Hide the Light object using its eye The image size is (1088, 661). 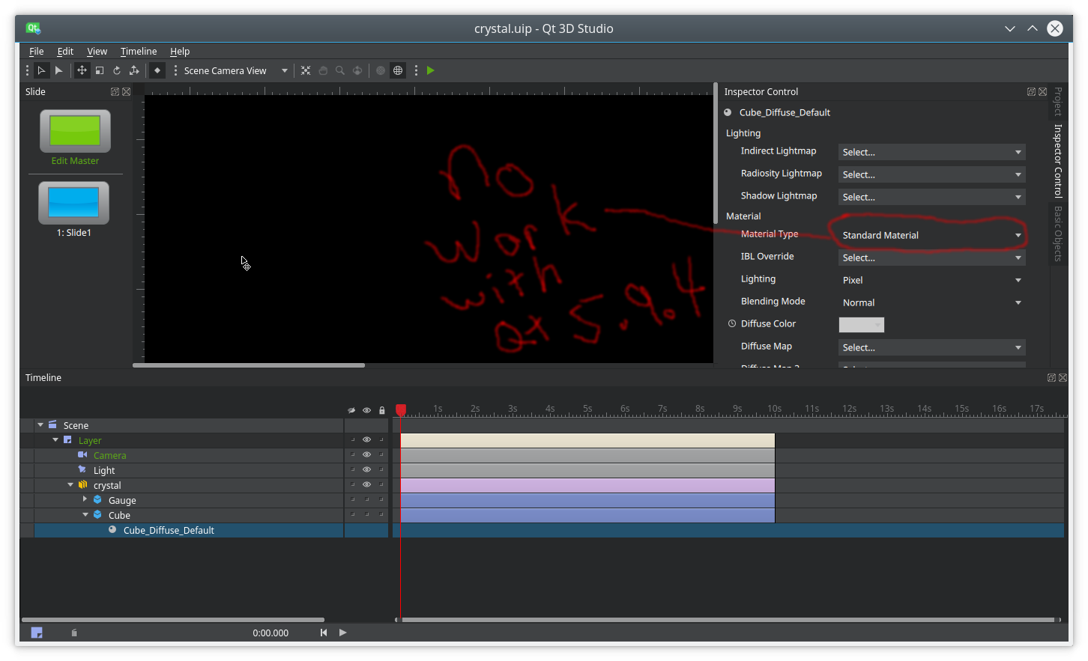(366, 470)
